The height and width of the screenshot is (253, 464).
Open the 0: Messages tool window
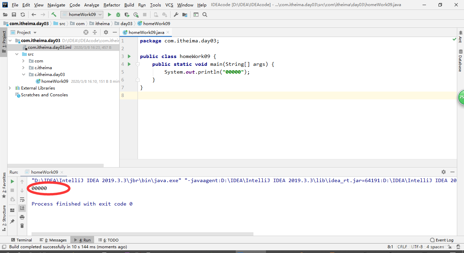53,240
